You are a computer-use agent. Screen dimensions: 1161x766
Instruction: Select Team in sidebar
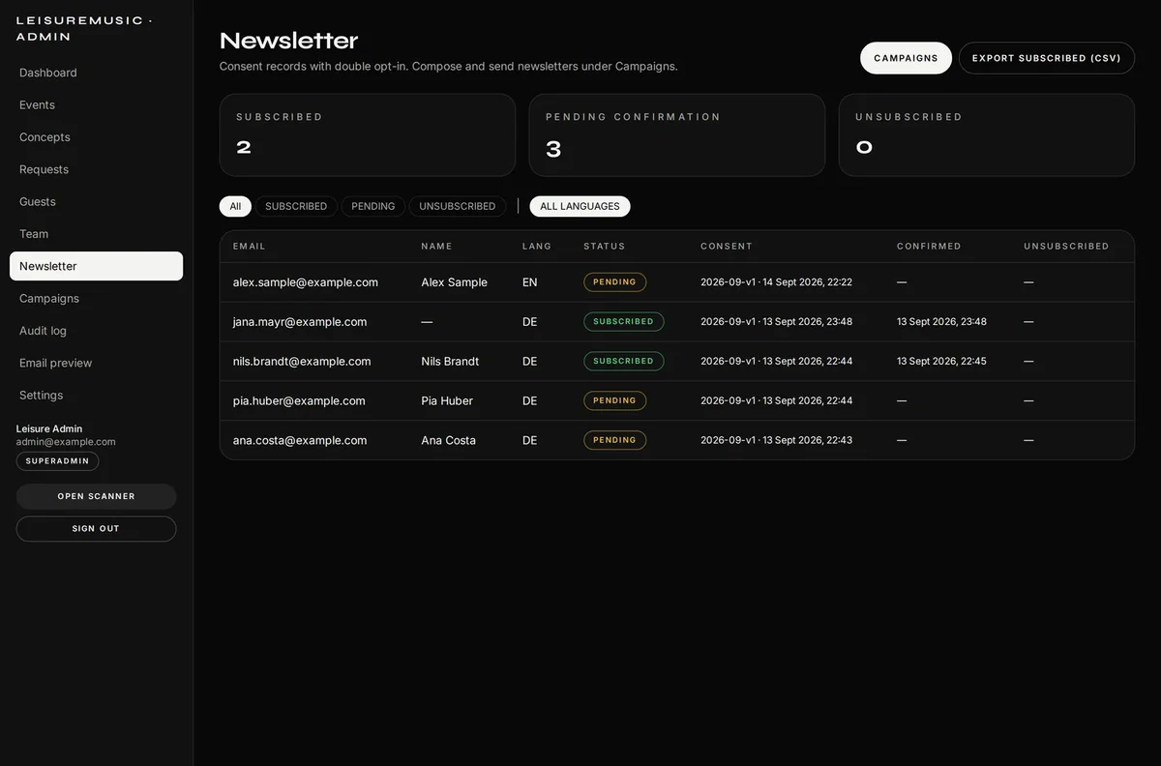pyautogui.click(x=96, y=234)
